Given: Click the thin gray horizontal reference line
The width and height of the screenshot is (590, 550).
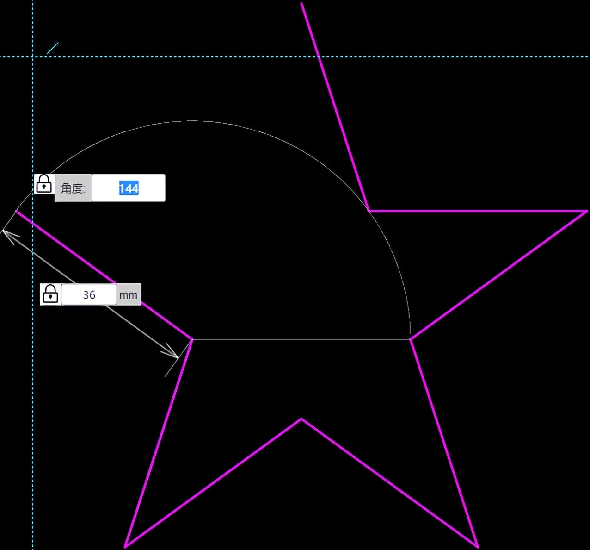Looking at the screenshot, I should pos(301,339).
